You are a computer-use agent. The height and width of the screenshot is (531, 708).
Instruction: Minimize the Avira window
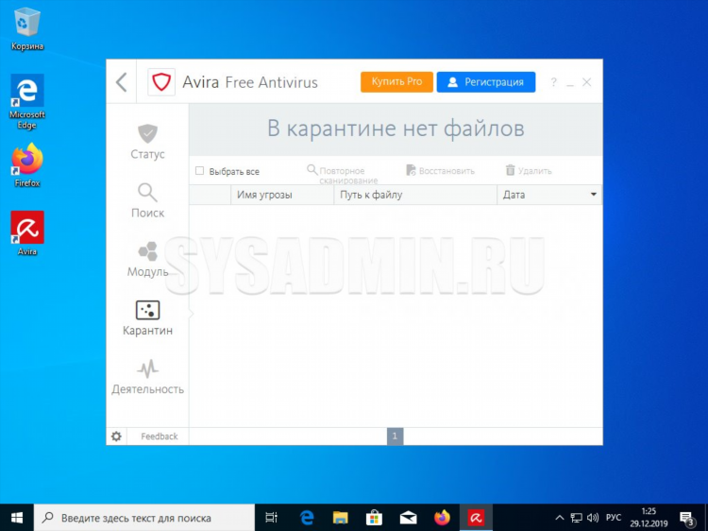[x=570, y=83]
